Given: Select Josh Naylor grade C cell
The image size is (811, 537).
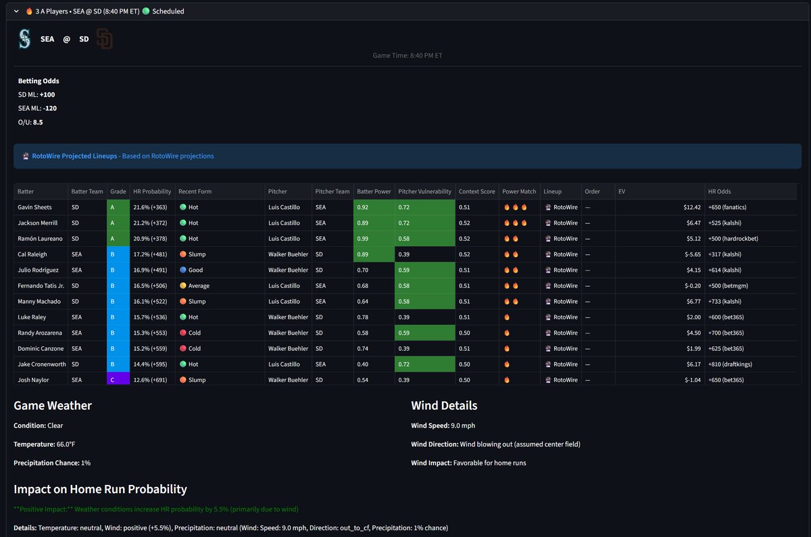Looking at the screenshot, I should (118, 379).
